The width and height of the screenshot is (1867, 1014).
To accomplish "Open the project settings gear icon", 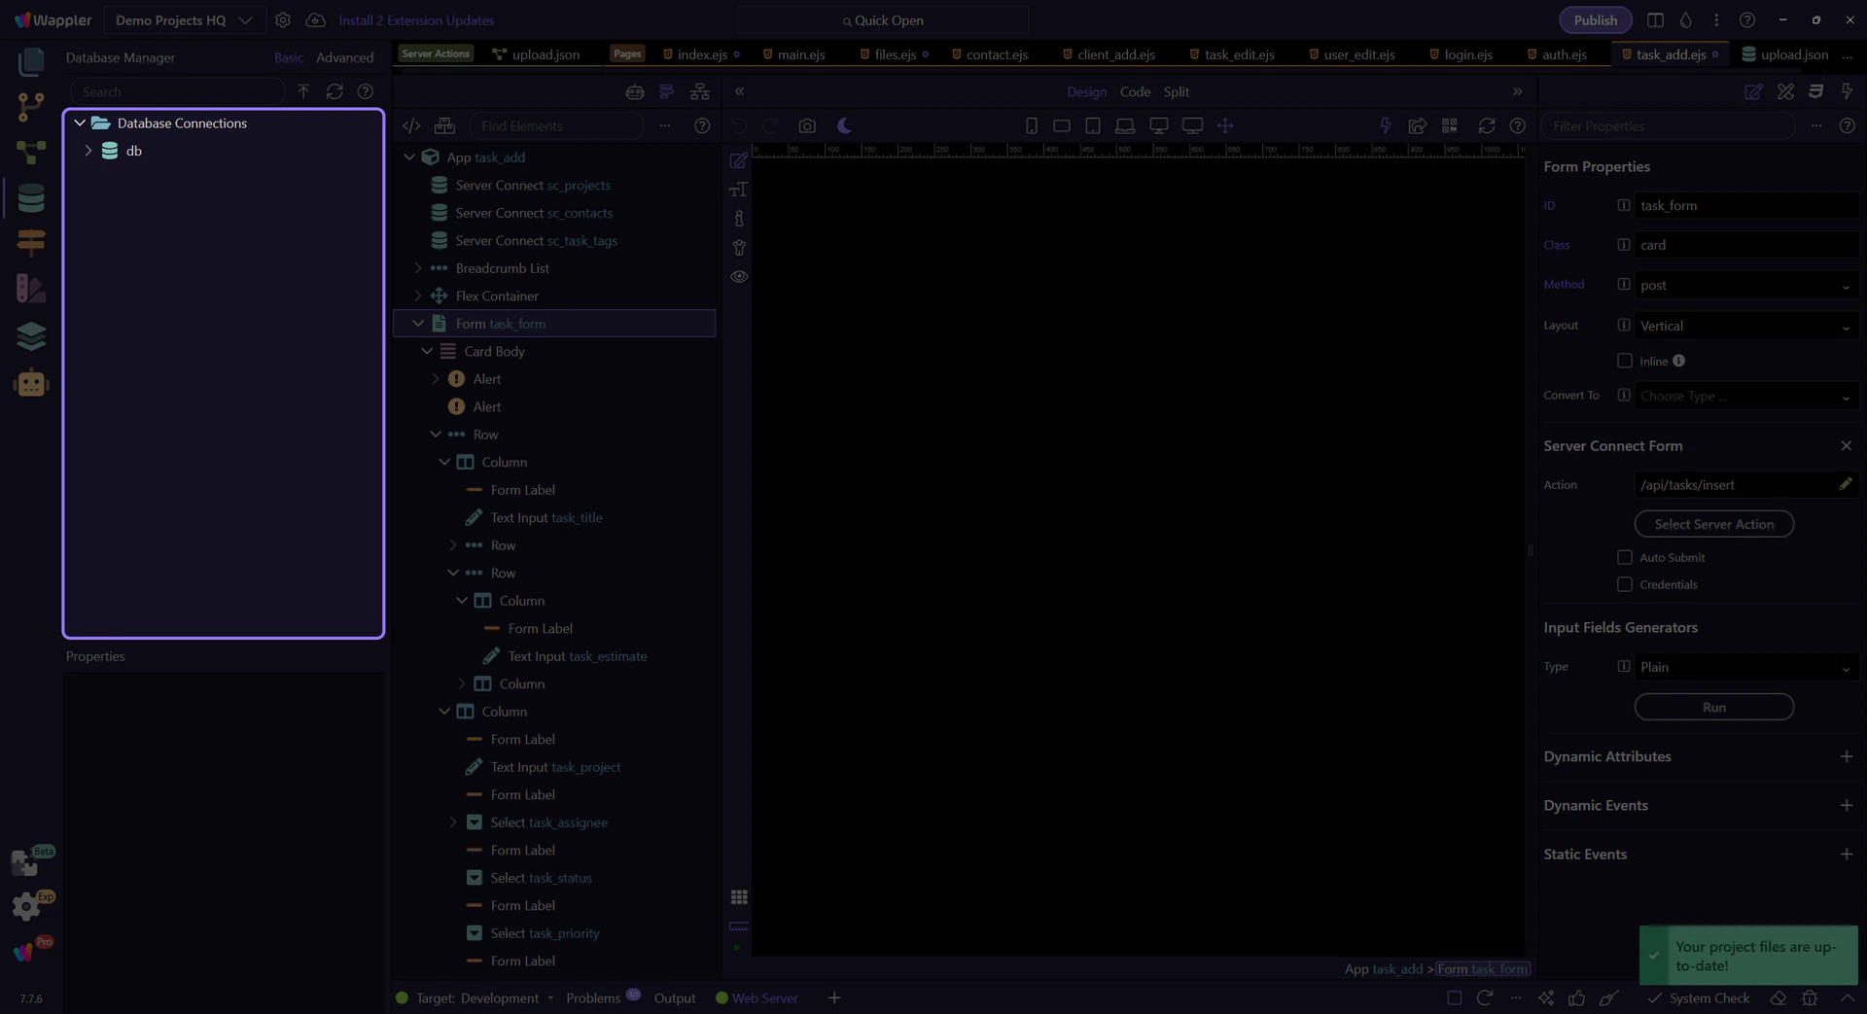I will 283,20.
